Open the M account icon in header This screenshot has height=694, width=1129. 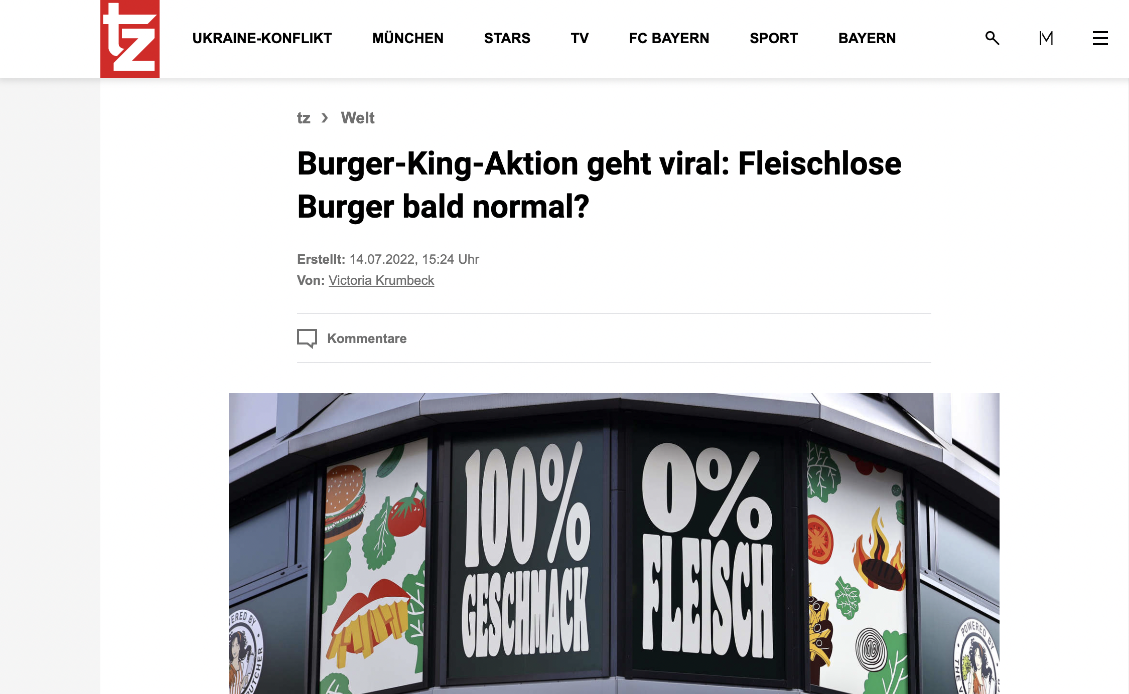pos(1046,38)
